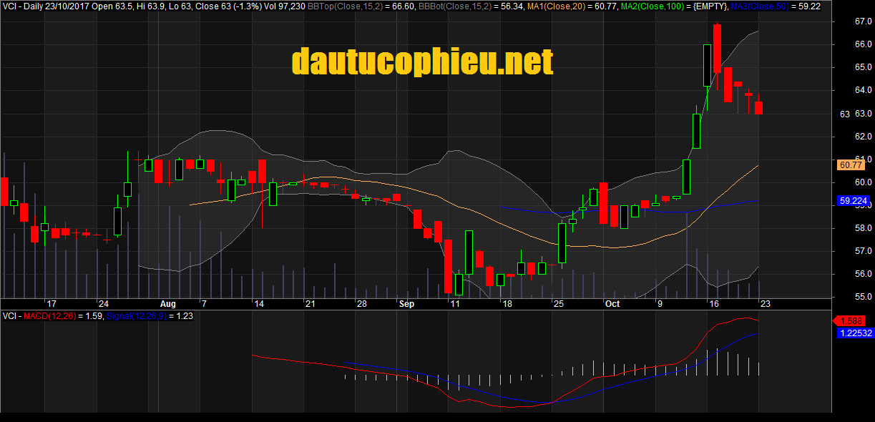The width and height of the screenshot is (875, 422).
Task: Click the red 1.588 MACD value tag
Action: [x=853, y=320]
